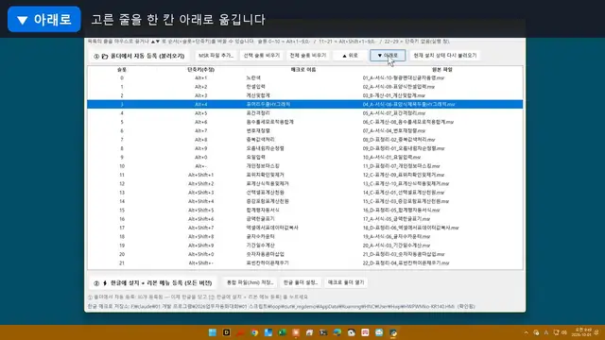Click MSR 파일 추가... button

point(216,56)
